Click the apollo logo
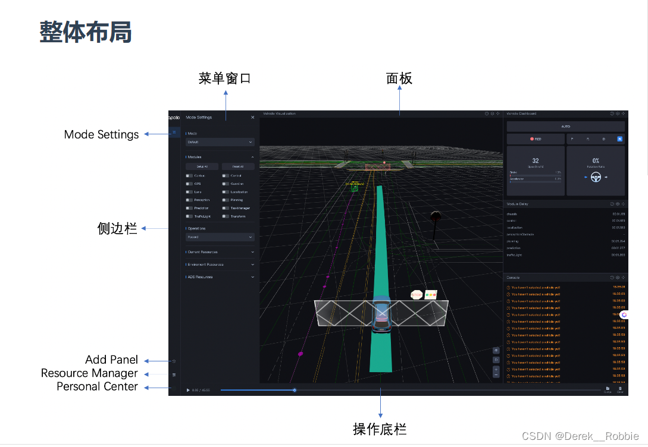This screenshot has width=648, height=447. [x=174, y=117]
